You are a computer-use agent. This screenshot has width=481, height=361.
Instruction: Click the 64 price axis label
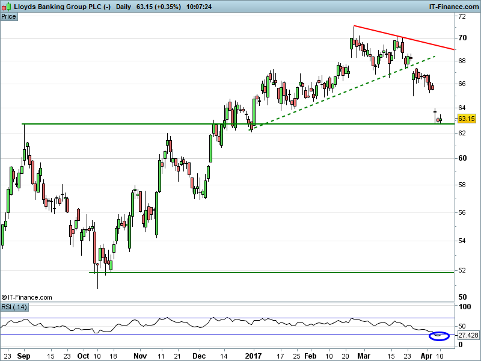(462, 108)
